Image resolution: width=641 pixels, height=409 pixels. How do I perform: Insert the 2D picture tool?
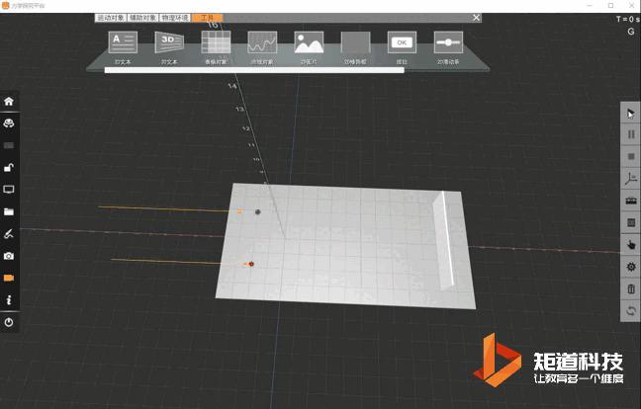(309, 42)
